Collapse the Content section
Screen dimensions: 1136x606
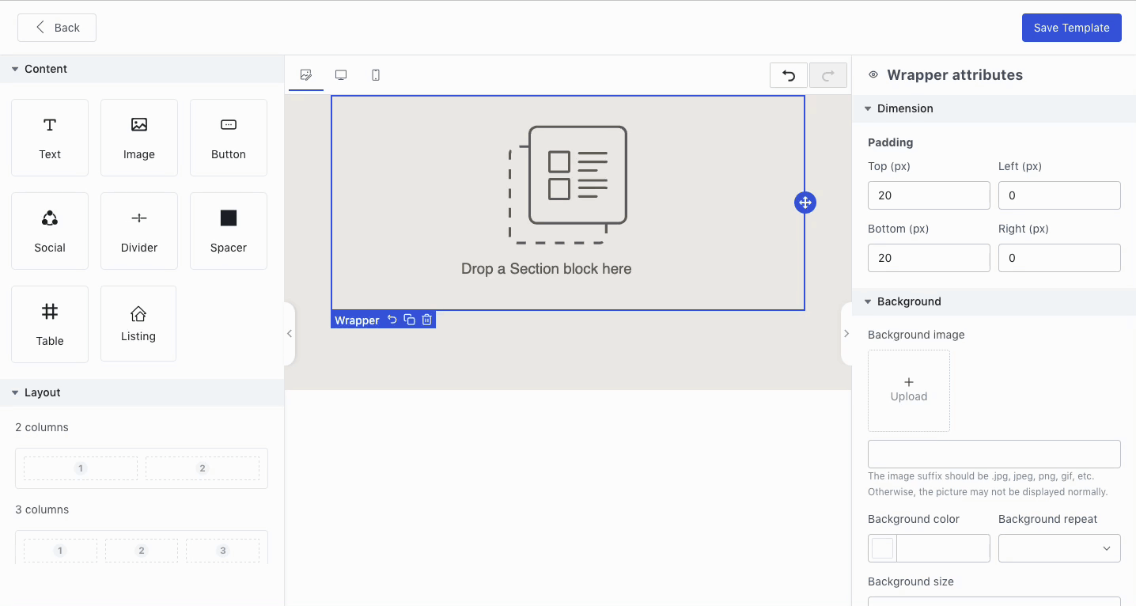15,69
